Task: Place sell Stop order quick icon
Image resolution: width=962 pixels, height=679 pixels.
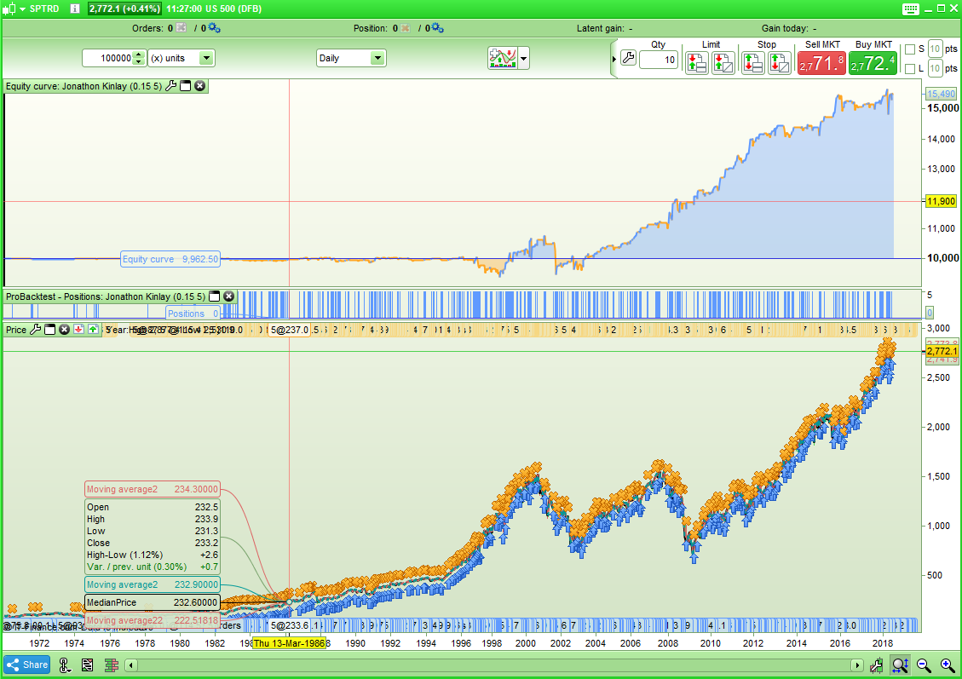Action: (779, 62)
